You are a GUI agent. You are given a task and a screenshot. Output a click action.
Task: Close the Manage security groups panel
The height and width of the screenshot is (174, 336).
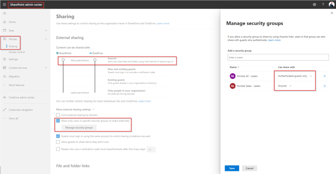click(332, 13)
